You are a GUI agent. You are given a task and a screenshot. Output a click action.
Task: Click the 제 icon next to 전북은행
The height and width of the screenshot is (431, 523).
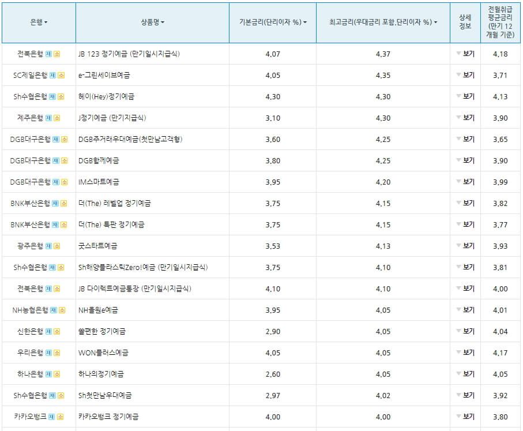click(48, 54)
